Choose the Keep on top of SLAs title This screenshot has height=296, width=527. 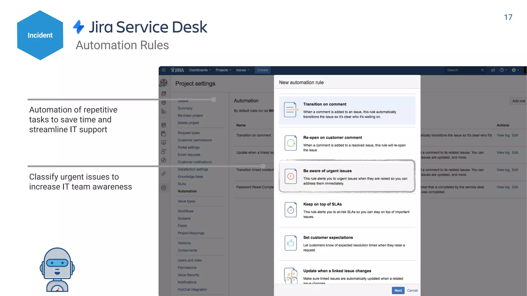coord(322,204)
